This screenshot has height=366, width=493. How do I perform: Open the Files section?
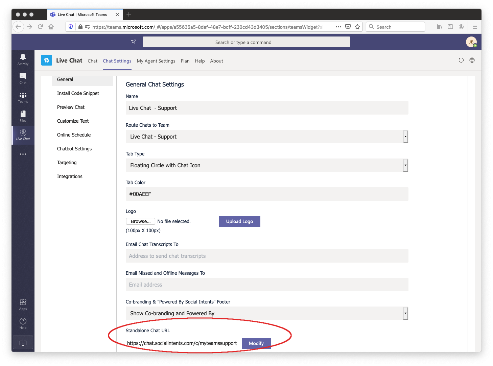coord(23,116)
